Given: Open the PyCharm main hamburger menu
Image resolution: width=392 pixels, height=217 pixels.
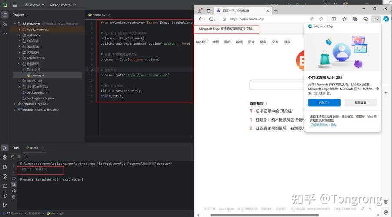Looking at the screenshot, I should pos(15,5).
